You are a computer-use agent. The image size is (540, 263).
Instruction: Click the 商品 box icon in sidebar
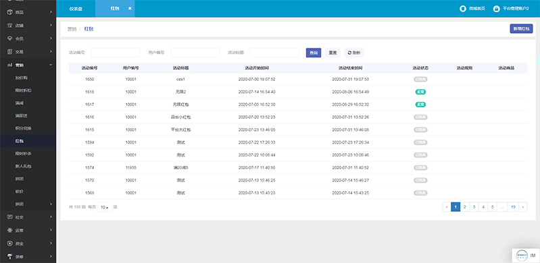(x=10, y=12)
